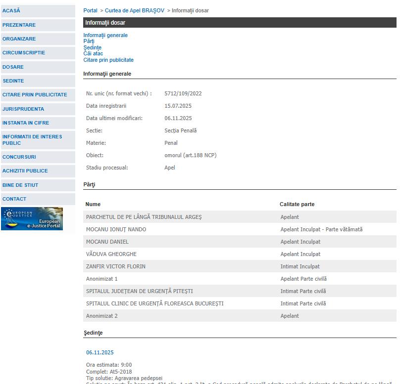
Task: Navigate to DOSARE page
Action: coord(13,67)
